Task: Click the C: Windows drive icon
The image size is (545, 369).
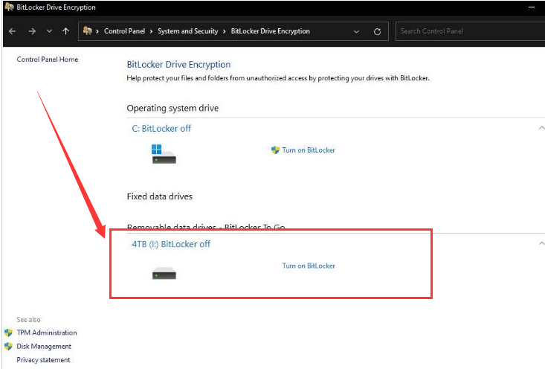Action: [x=164, y=154]
